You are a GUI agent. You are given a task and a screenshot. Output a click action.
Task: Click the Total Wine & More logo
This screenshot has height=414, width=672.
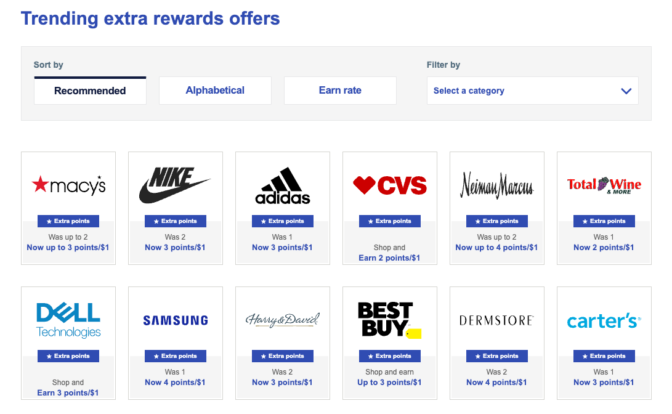pyautogui.click(x=604, y=185)
